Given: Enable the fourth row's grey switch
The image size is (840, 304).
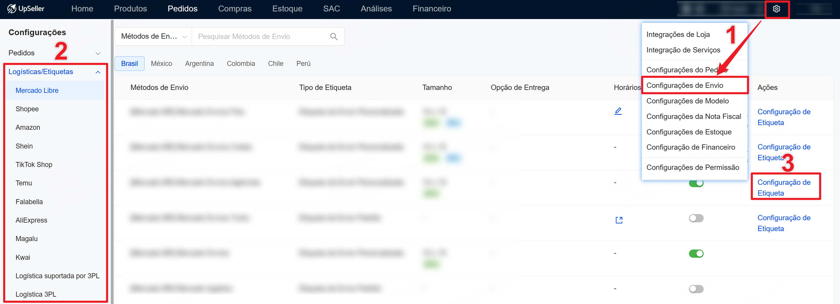Looking at the screenshot, I should [696, 218].
